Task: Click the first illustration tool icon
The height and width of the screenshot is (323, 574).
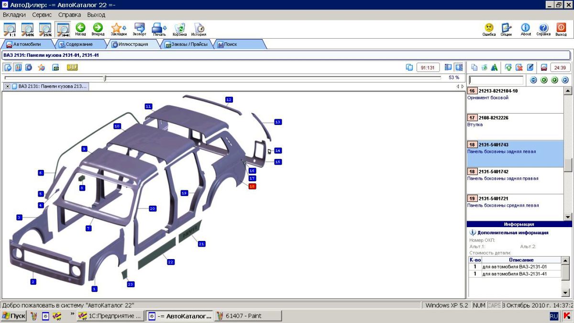Action: pyautogui.click(x=8, y=67)
